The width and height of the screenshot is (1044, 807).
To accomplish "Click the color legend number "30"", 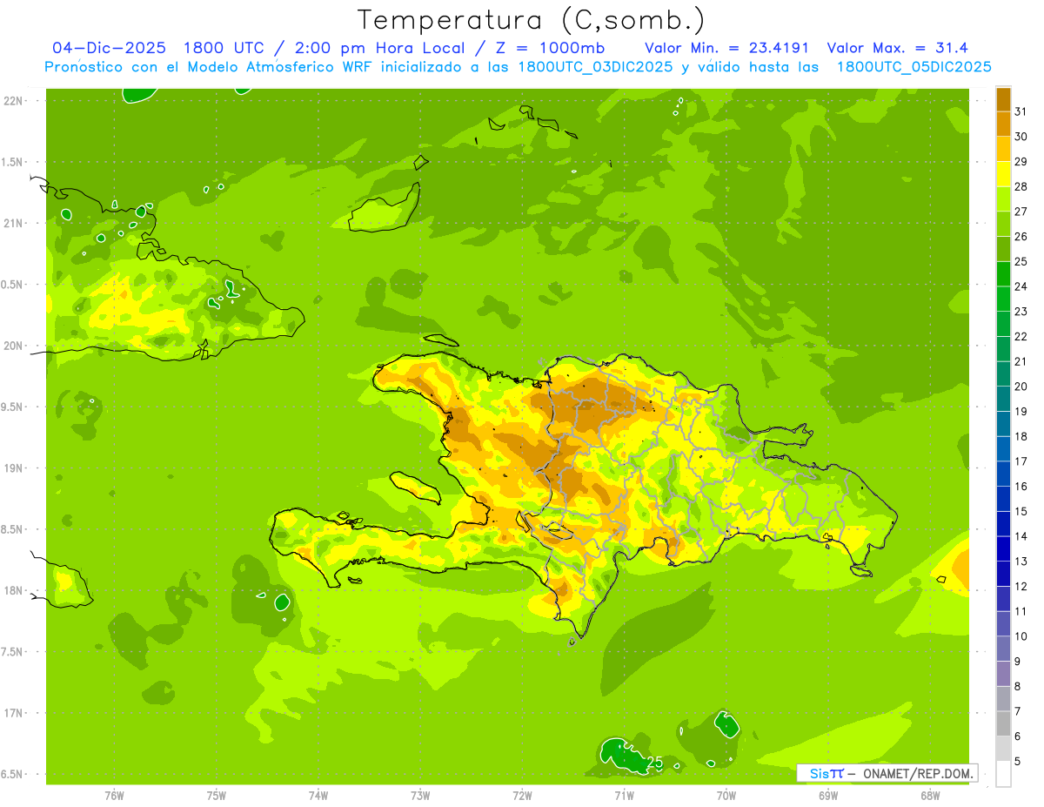I will coord(1021,137).
